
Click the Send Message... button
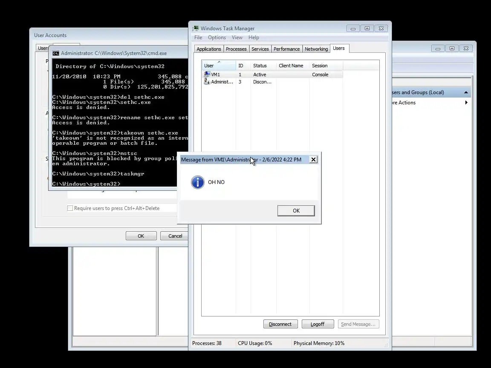coord(358,324)
